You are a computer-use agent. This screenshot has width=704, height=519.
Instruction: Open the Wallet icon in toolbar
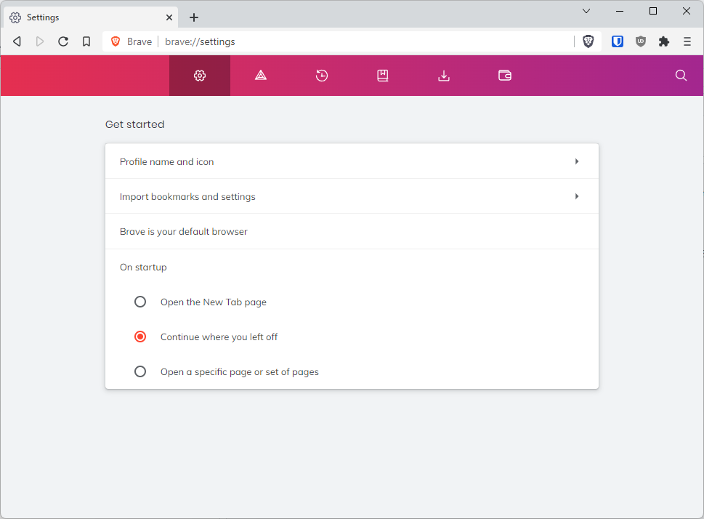[505, 76]
